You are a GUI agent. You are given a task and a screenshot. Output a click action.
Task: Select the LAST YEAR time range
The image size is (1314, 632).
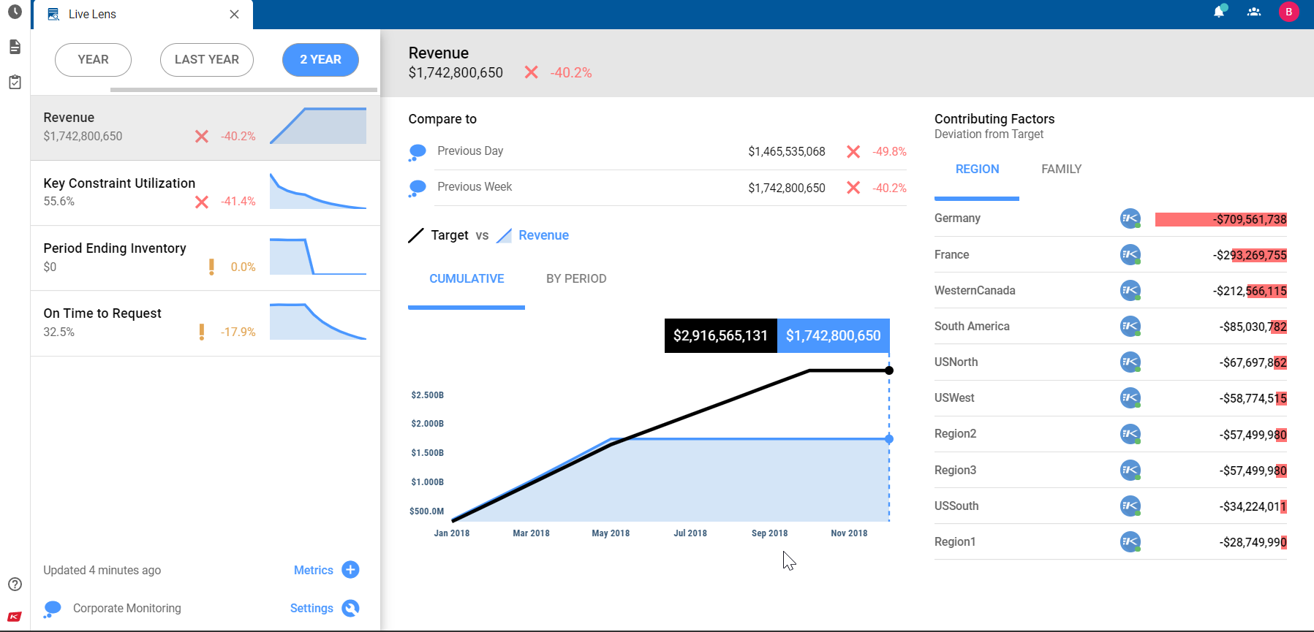pos(206,60)
